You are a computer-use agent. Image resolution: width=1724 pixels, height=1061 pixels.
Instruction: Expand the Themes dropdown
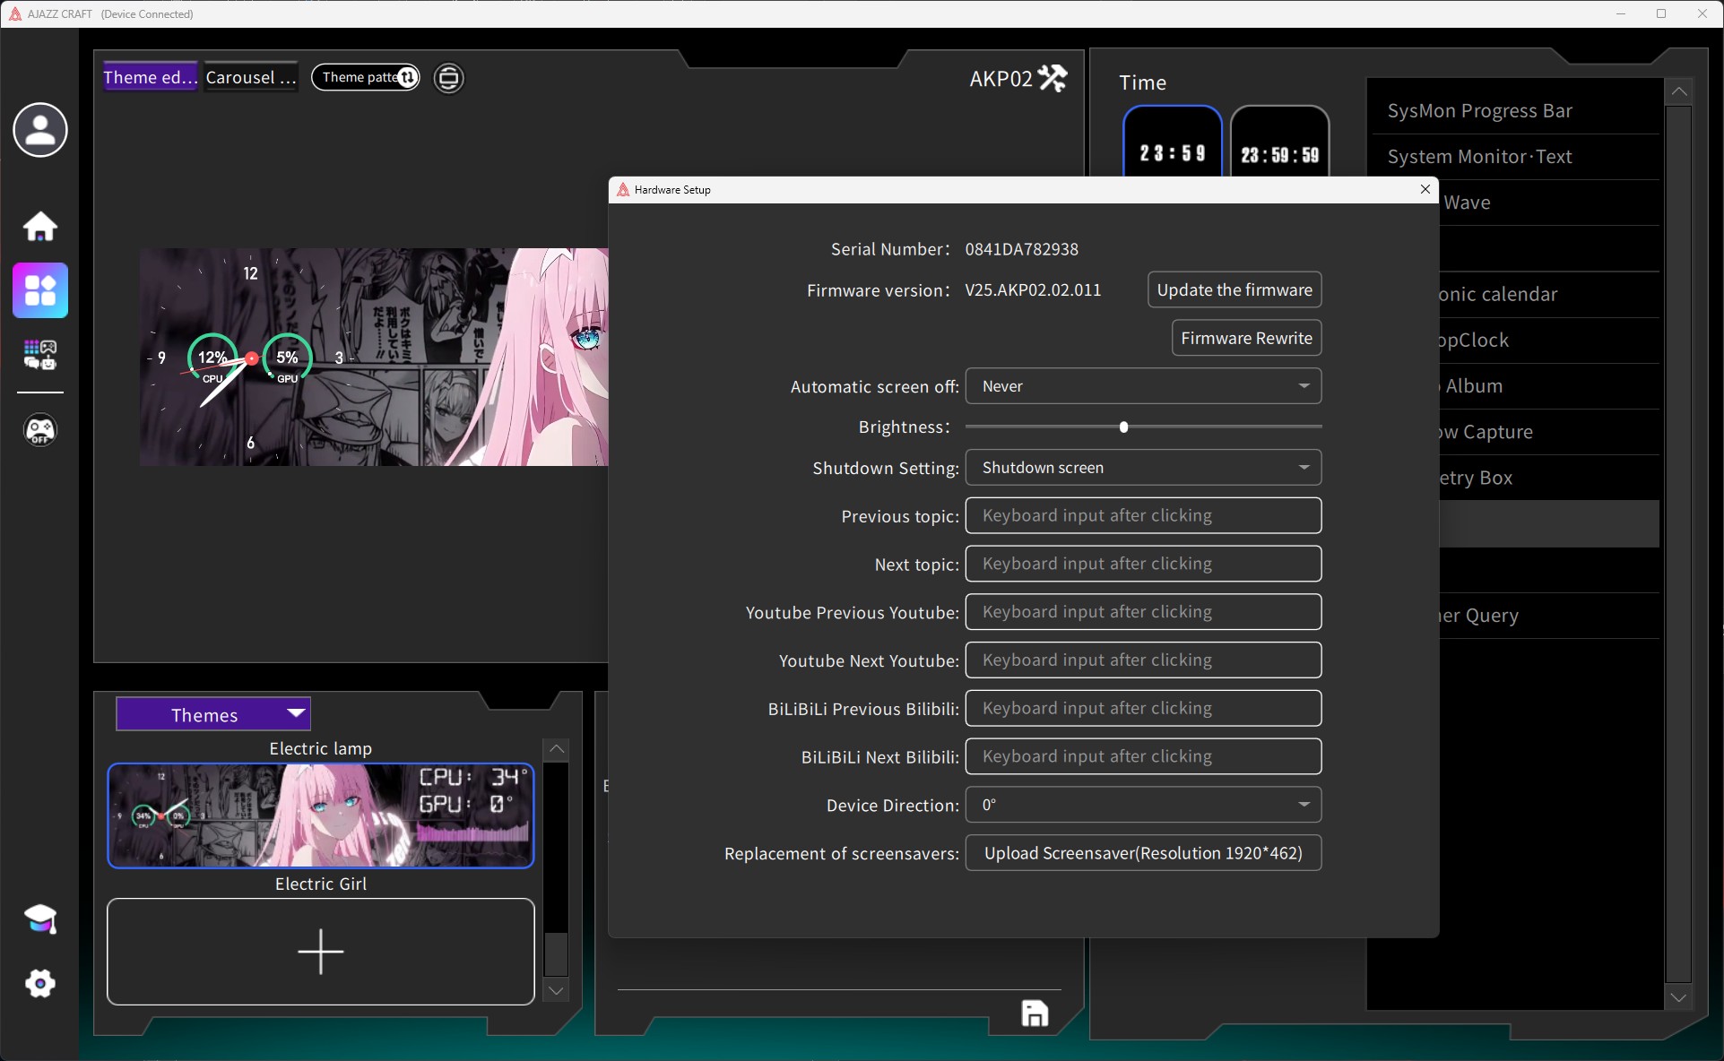(213, 714)
